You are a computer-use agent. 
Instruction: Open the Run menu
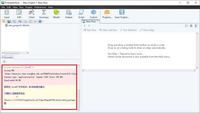[21, 7]
